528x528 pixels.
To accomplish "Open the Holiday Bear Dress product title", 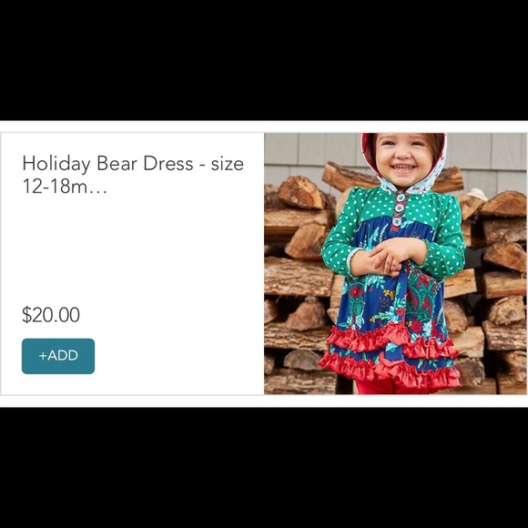I will pyautogui.click(x=133, y=175).
